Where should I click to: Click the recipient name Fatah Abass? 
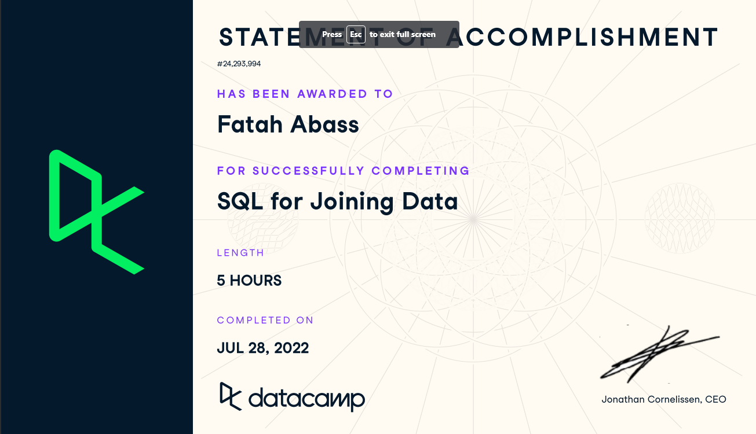pyautogui.click(x=288, y=124)
